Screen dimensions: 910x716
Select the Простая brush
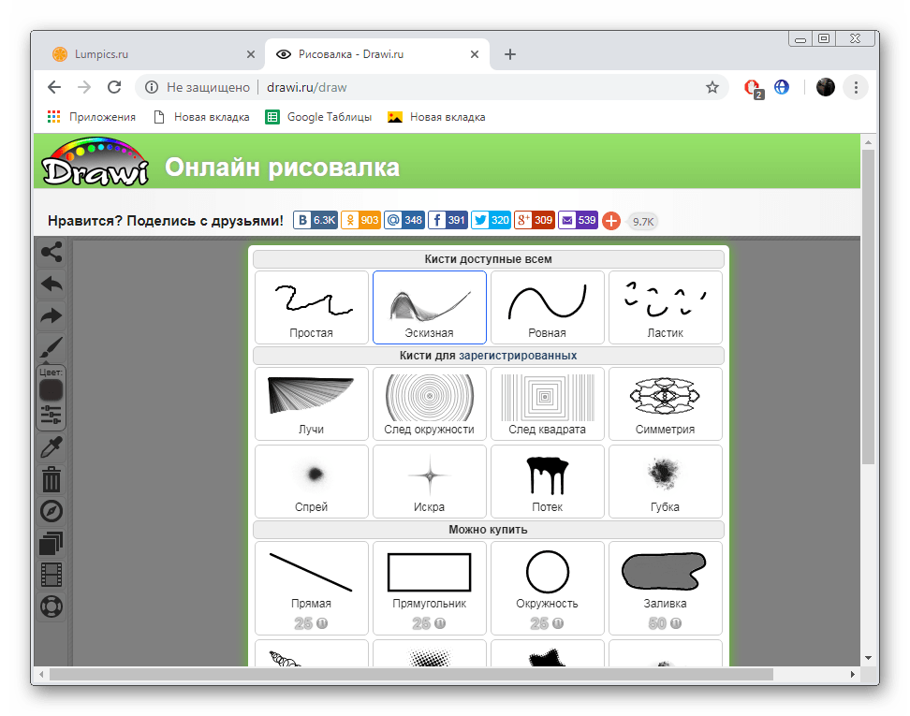pyautogui.click(x=312, y=307)
